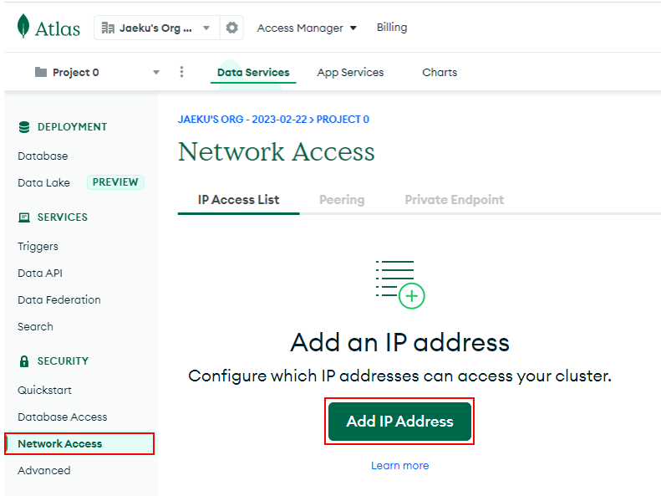Open Database Access in sidebar
The height and width of the screenshot is (496, 661).
point(63,417)
